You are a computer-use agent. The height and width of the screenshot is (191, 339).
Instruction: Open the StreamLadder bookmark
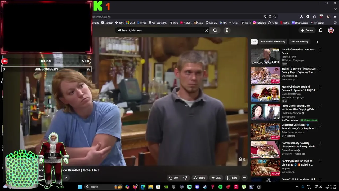[x=300, y=23]
